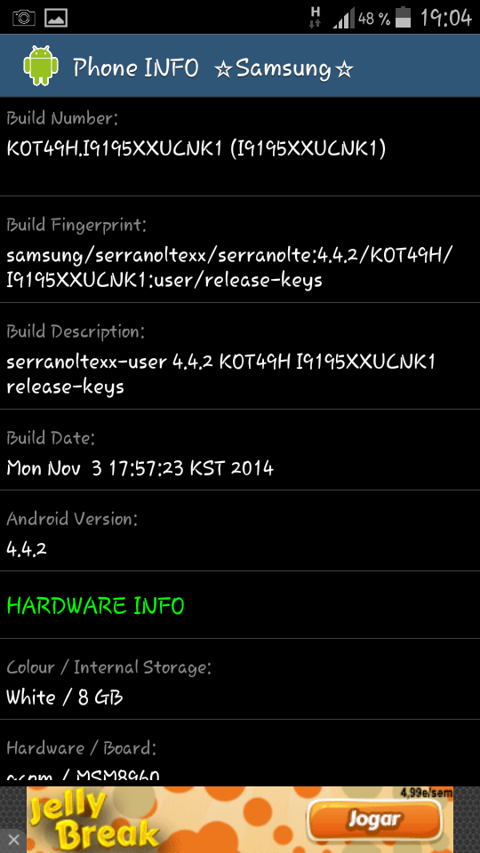Viewport: 480px width, 853px height.
Task: Select the Build Date entry
Action: [x=240, y=450]
